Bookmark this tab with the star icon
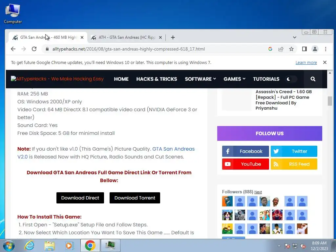 pos(291,49)
